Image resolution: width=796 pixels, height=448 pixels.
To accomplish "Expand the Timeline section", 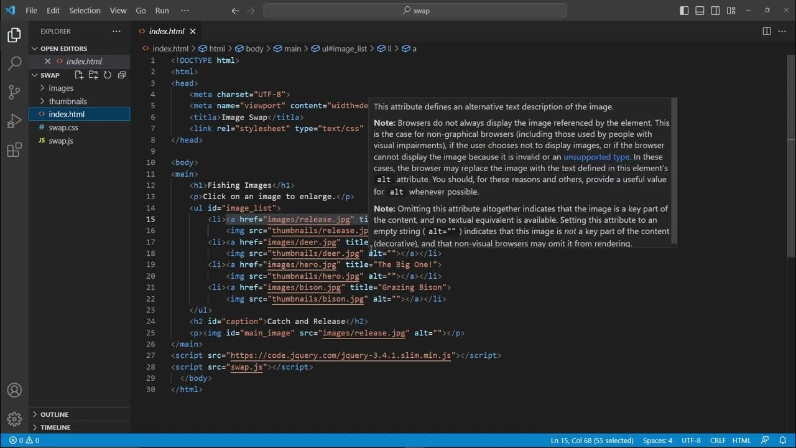I will click(x=55, y=427).
